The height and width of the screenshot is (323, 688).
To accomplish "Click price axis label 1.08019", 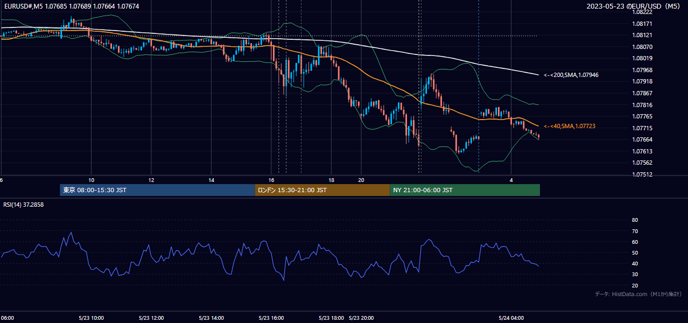I will (642, 58).
